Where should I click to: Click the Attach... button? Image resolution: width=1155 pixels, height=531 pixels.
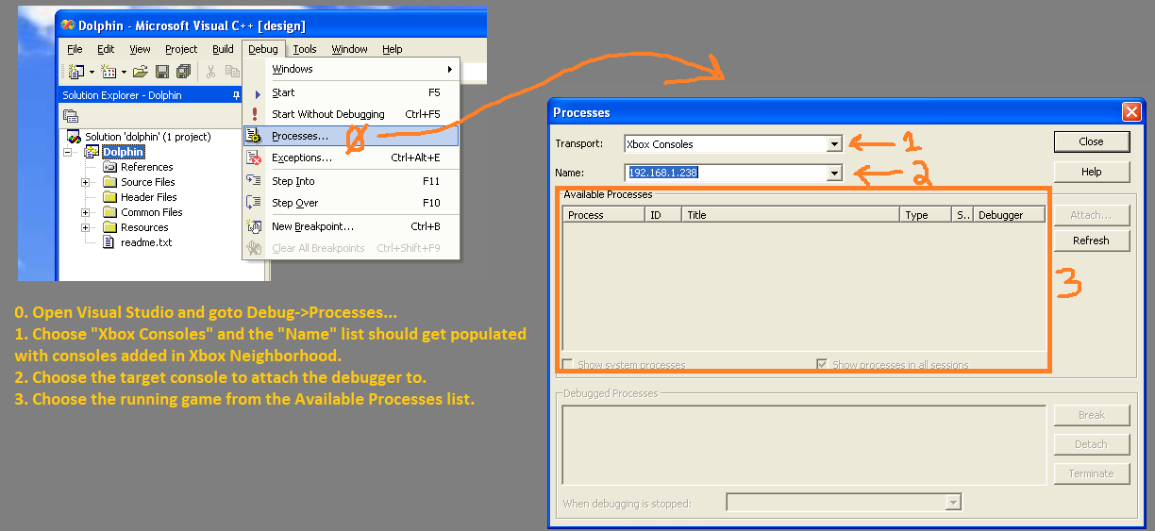1091,215
